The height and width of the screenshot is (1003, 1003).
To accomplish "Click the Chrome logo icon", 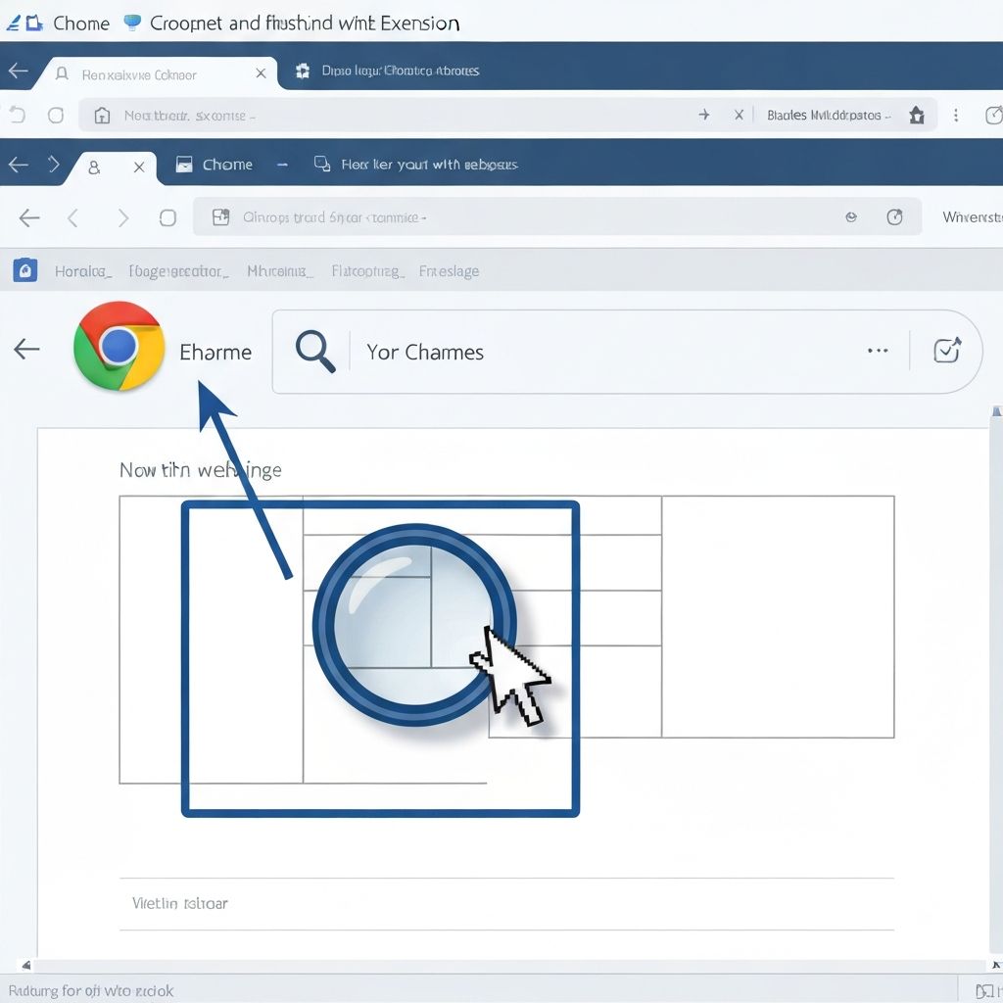I will click(x=119, y=350).
